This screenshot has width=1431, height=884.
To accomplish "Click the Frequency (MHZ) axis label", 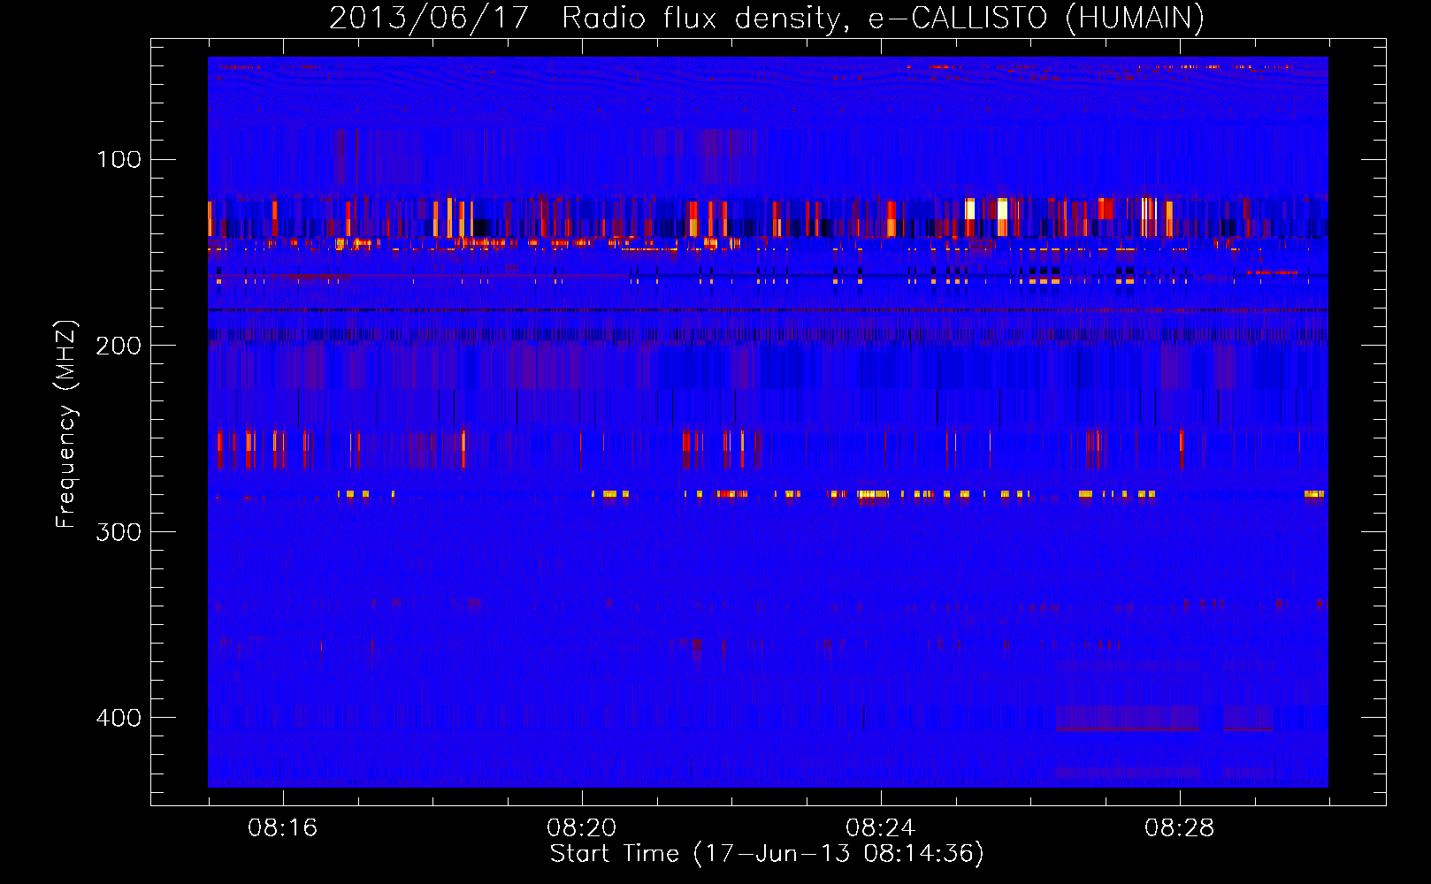I will [66, 424].
